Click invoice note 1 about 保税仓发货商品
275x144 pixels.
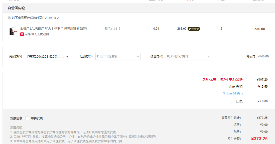tap(63, 132)
